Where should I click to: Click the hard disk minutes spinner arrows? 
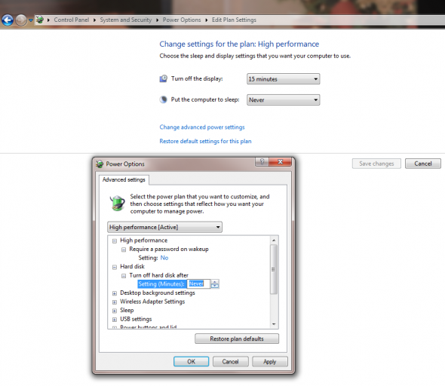215,284
